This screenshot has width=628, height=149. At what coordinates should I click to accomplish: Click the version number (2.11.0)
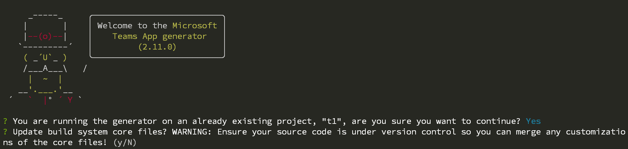[157, 47]
